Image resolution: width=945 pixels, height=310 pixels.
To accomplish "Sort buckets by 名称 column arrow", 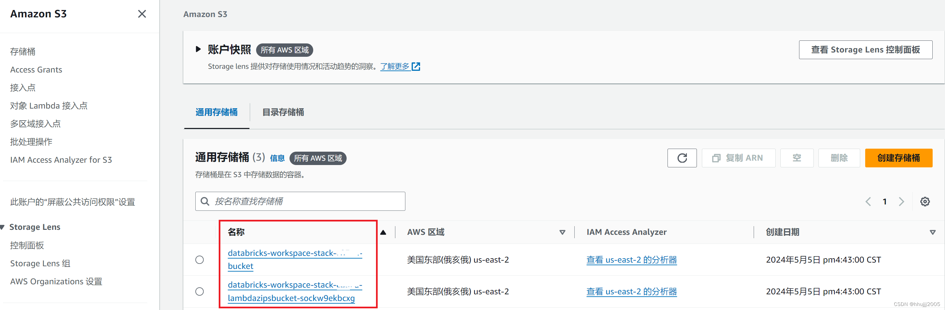I will point(383,232).
